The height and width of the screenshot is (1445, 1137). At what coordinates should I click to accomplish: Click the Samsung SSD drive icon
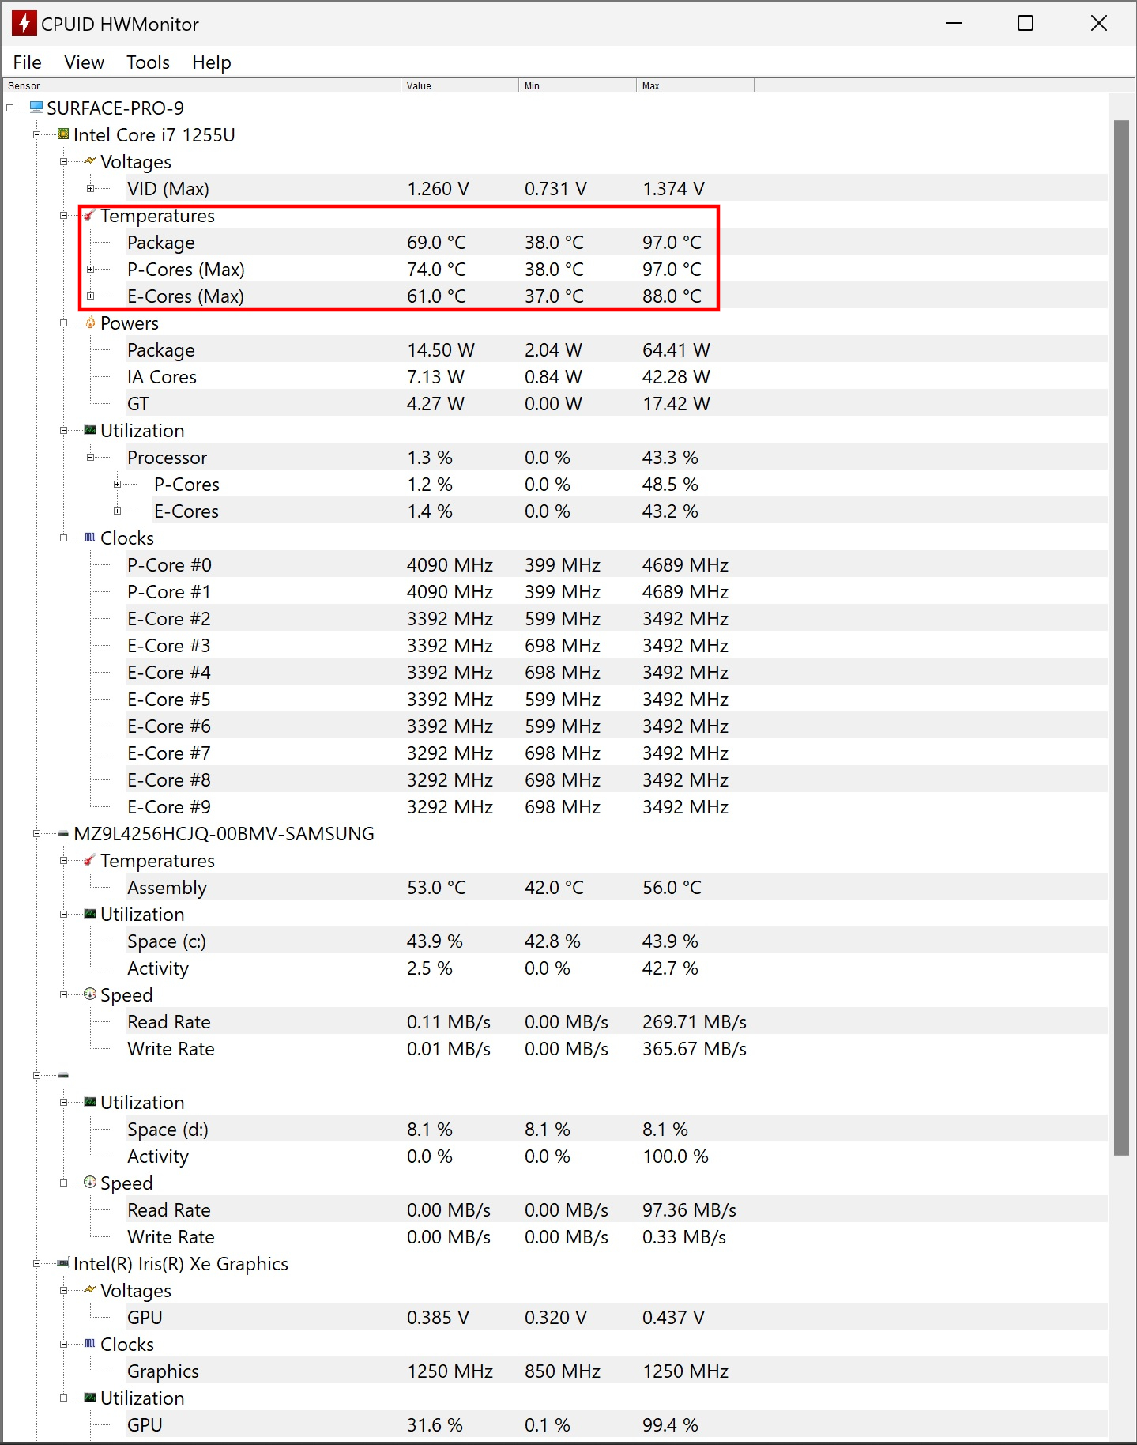(63, 833)
